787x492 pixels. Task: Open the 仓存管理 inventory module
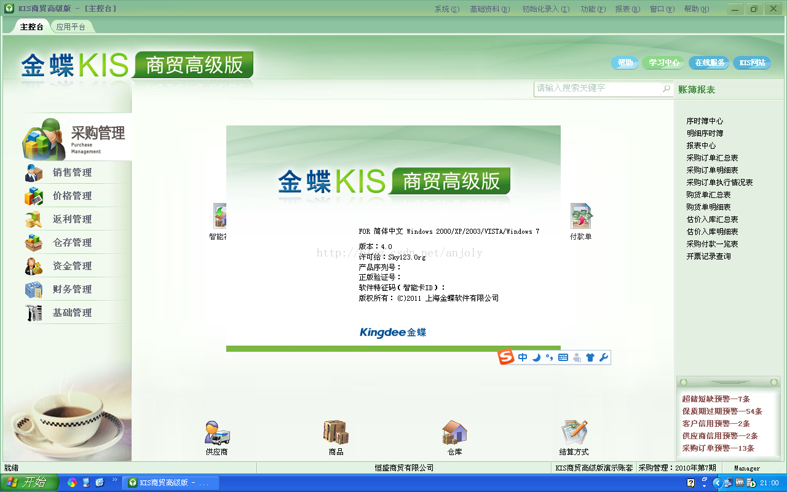72,242
